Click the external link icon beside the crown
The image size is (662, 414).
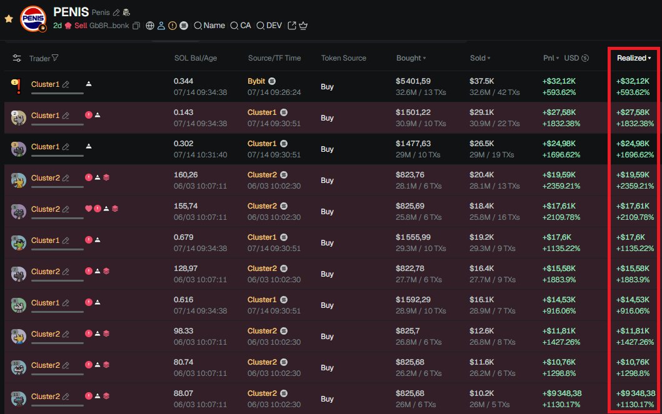pos(291,25)
